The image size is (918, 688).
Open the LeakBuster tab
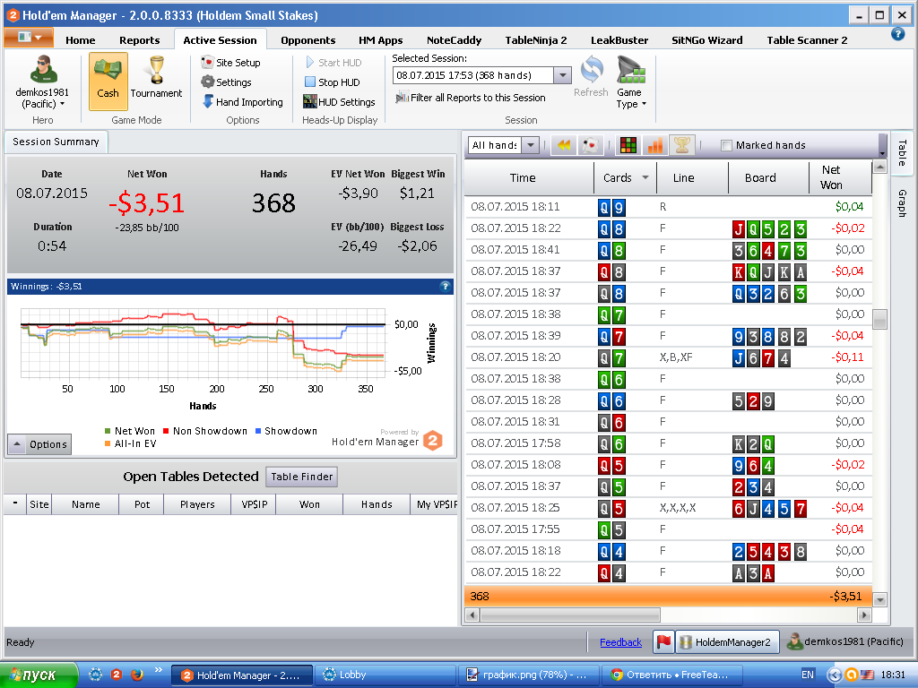(619, 39)
